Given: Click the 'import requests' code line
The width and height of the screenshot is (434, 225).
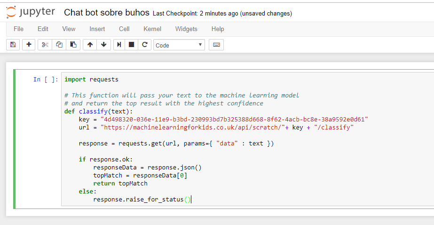Looking at the screenshot, I should tap(91, 80).
